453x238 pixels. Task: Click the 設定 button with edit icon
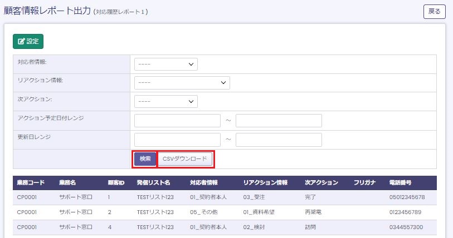pyautogui.click(x=28, y=42)
